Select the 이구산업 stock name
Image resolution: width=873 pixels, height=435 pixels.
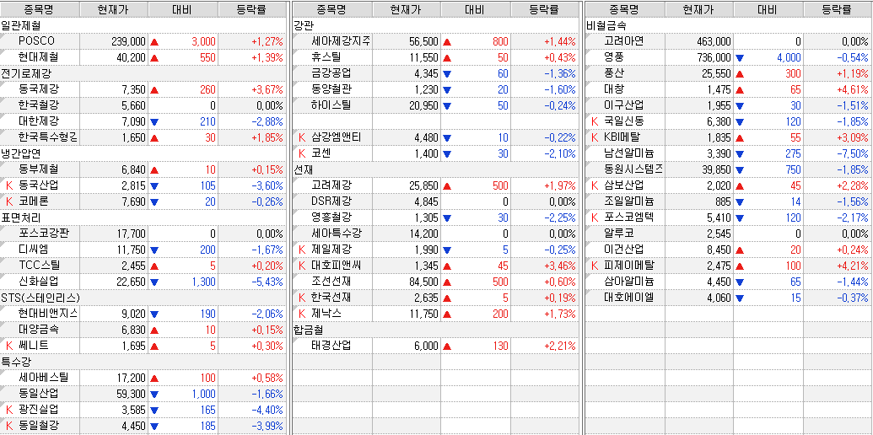coord(623,105)
